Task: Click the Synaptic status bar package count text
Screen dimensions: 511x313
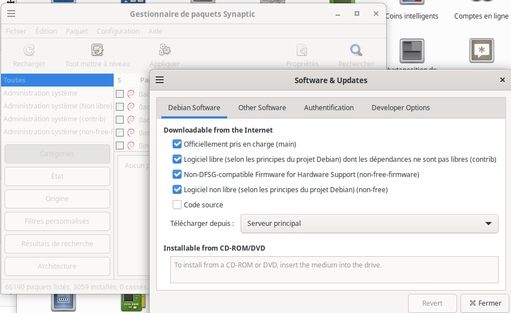Action: [x=76, y=287]
